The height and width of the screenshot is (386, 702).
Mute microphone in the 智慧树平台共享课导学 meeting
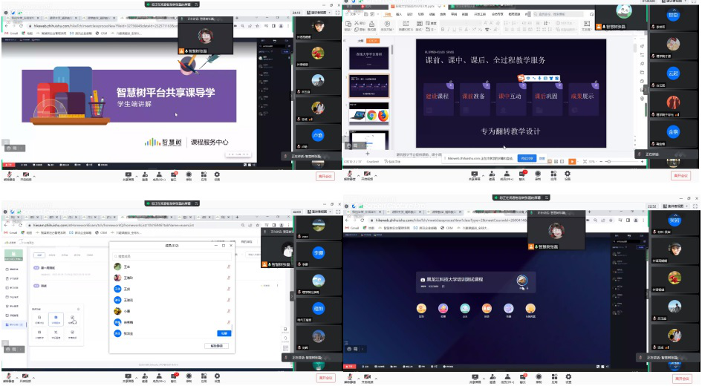pyautogui.click(x=9, y=176)
